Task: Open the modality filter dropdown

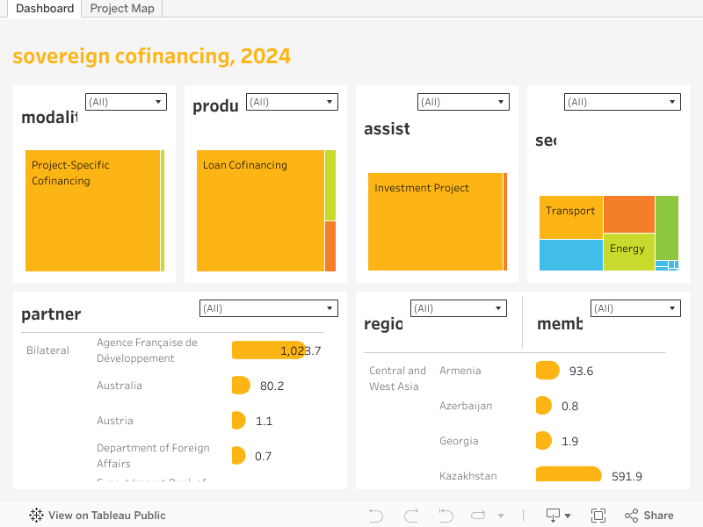Action: 126,102
